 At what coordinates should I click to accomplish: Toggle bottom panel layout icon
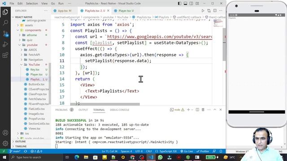[185, 4]
